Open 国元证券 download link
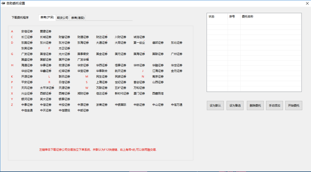Image resolution: width=311 pixels, height=172 pixels. coord(121,54)
